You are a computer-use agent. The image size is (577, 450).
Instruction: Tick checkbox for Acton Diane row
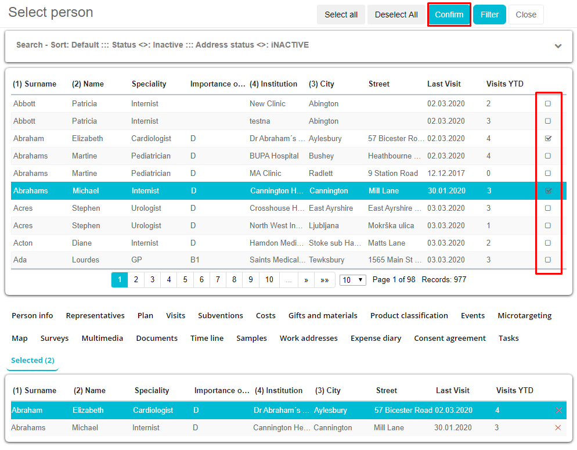point(548,243)
